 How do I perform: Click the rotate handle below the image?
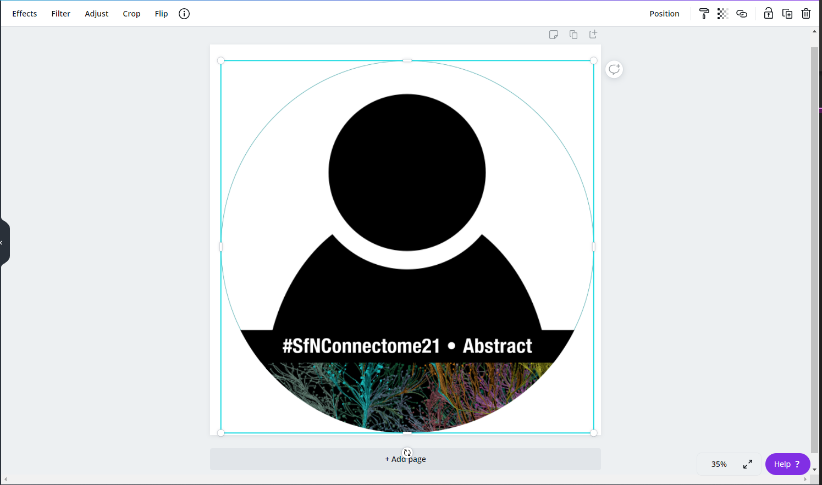[407, 453]
